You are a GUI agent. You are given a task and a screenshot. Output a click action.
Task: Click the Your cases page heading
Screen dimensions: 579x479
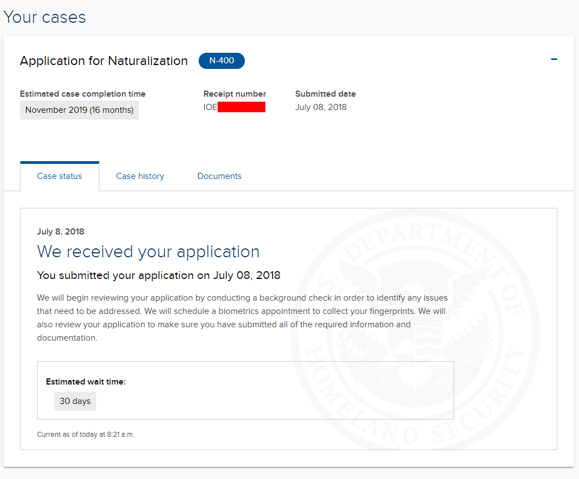(44, 17)
